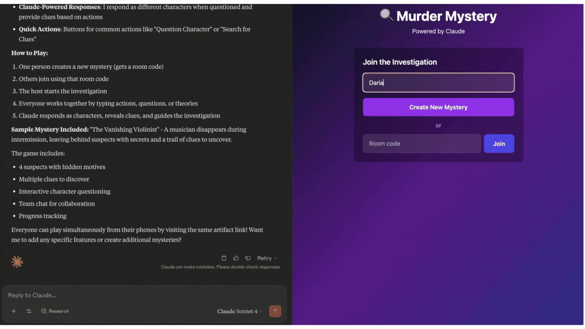Click the 'Join the Investigation' heading
Image resolution: width=585 pixels, height=329 pixels.
pyautogui.click(x=400, y=62)
